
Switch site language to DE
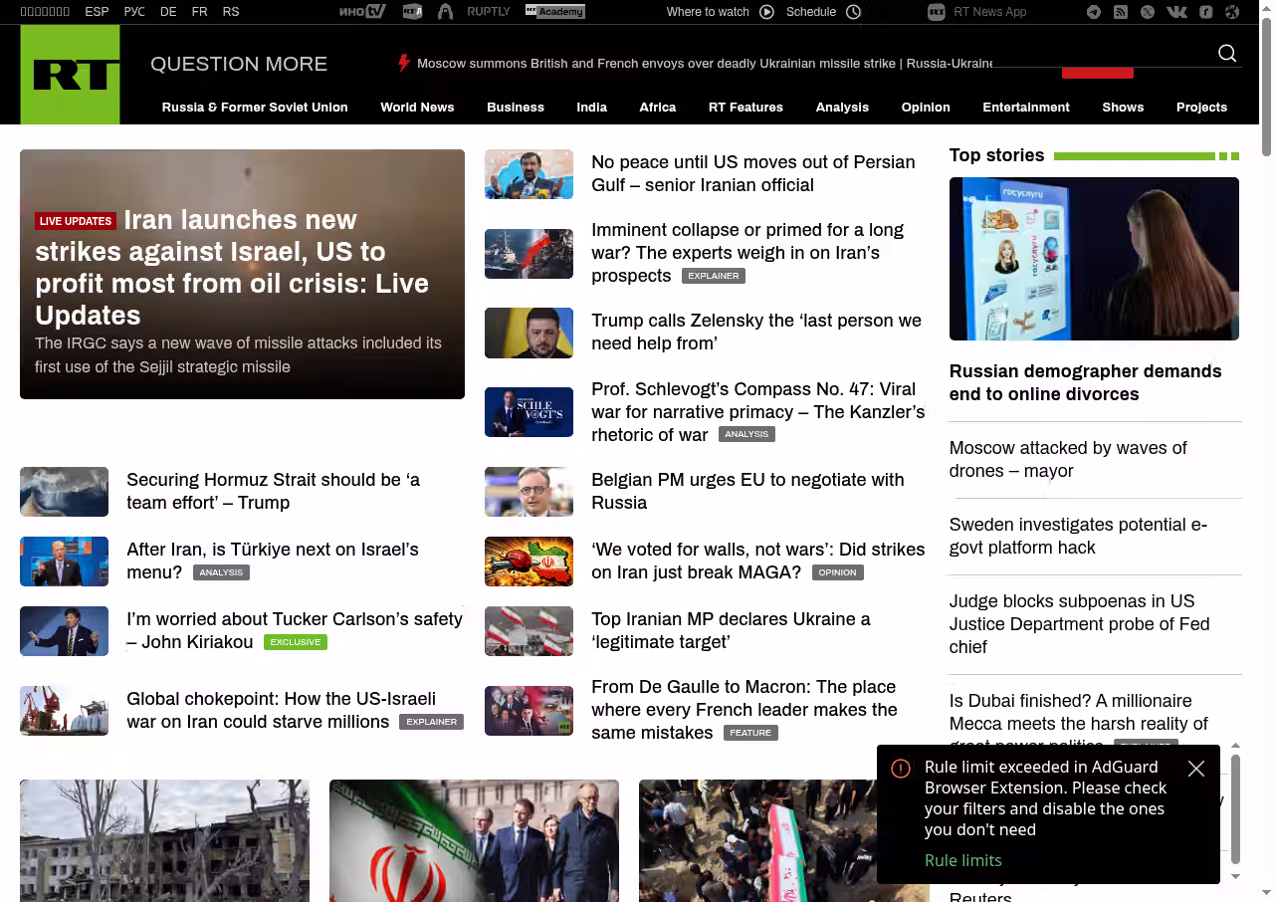[168, 12]
